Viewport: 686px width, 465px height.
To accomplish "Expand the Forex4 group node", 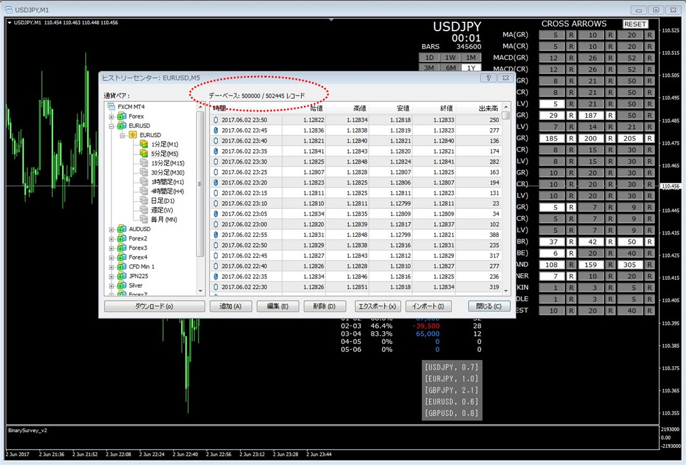I will click(111, 257).
